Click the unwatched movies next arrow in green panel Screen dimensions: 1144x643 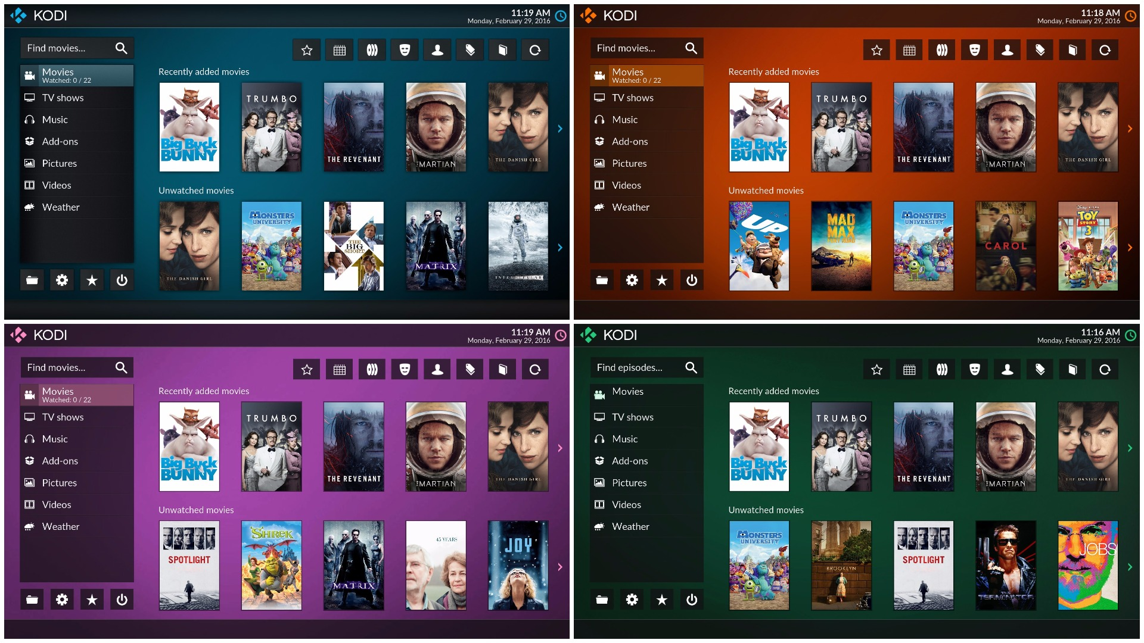tap(1130, 567)
